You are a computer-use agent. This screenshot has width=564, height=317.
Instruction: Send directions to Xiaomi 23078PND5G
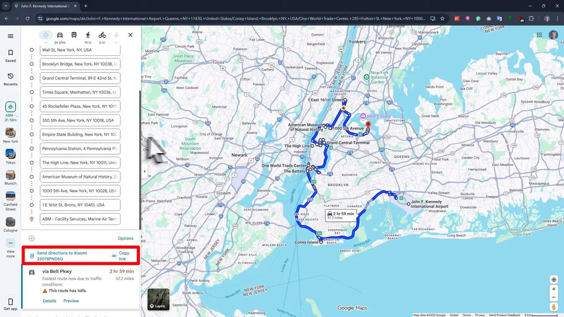point(62,256)
